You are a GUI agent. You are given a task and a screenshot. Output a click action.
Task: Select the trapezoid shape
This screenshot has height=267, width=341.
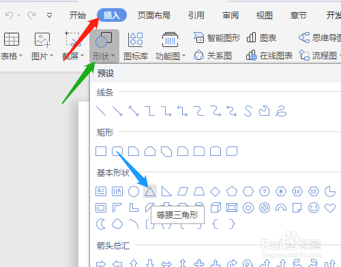pyautogui.click(x=199, y=191)
